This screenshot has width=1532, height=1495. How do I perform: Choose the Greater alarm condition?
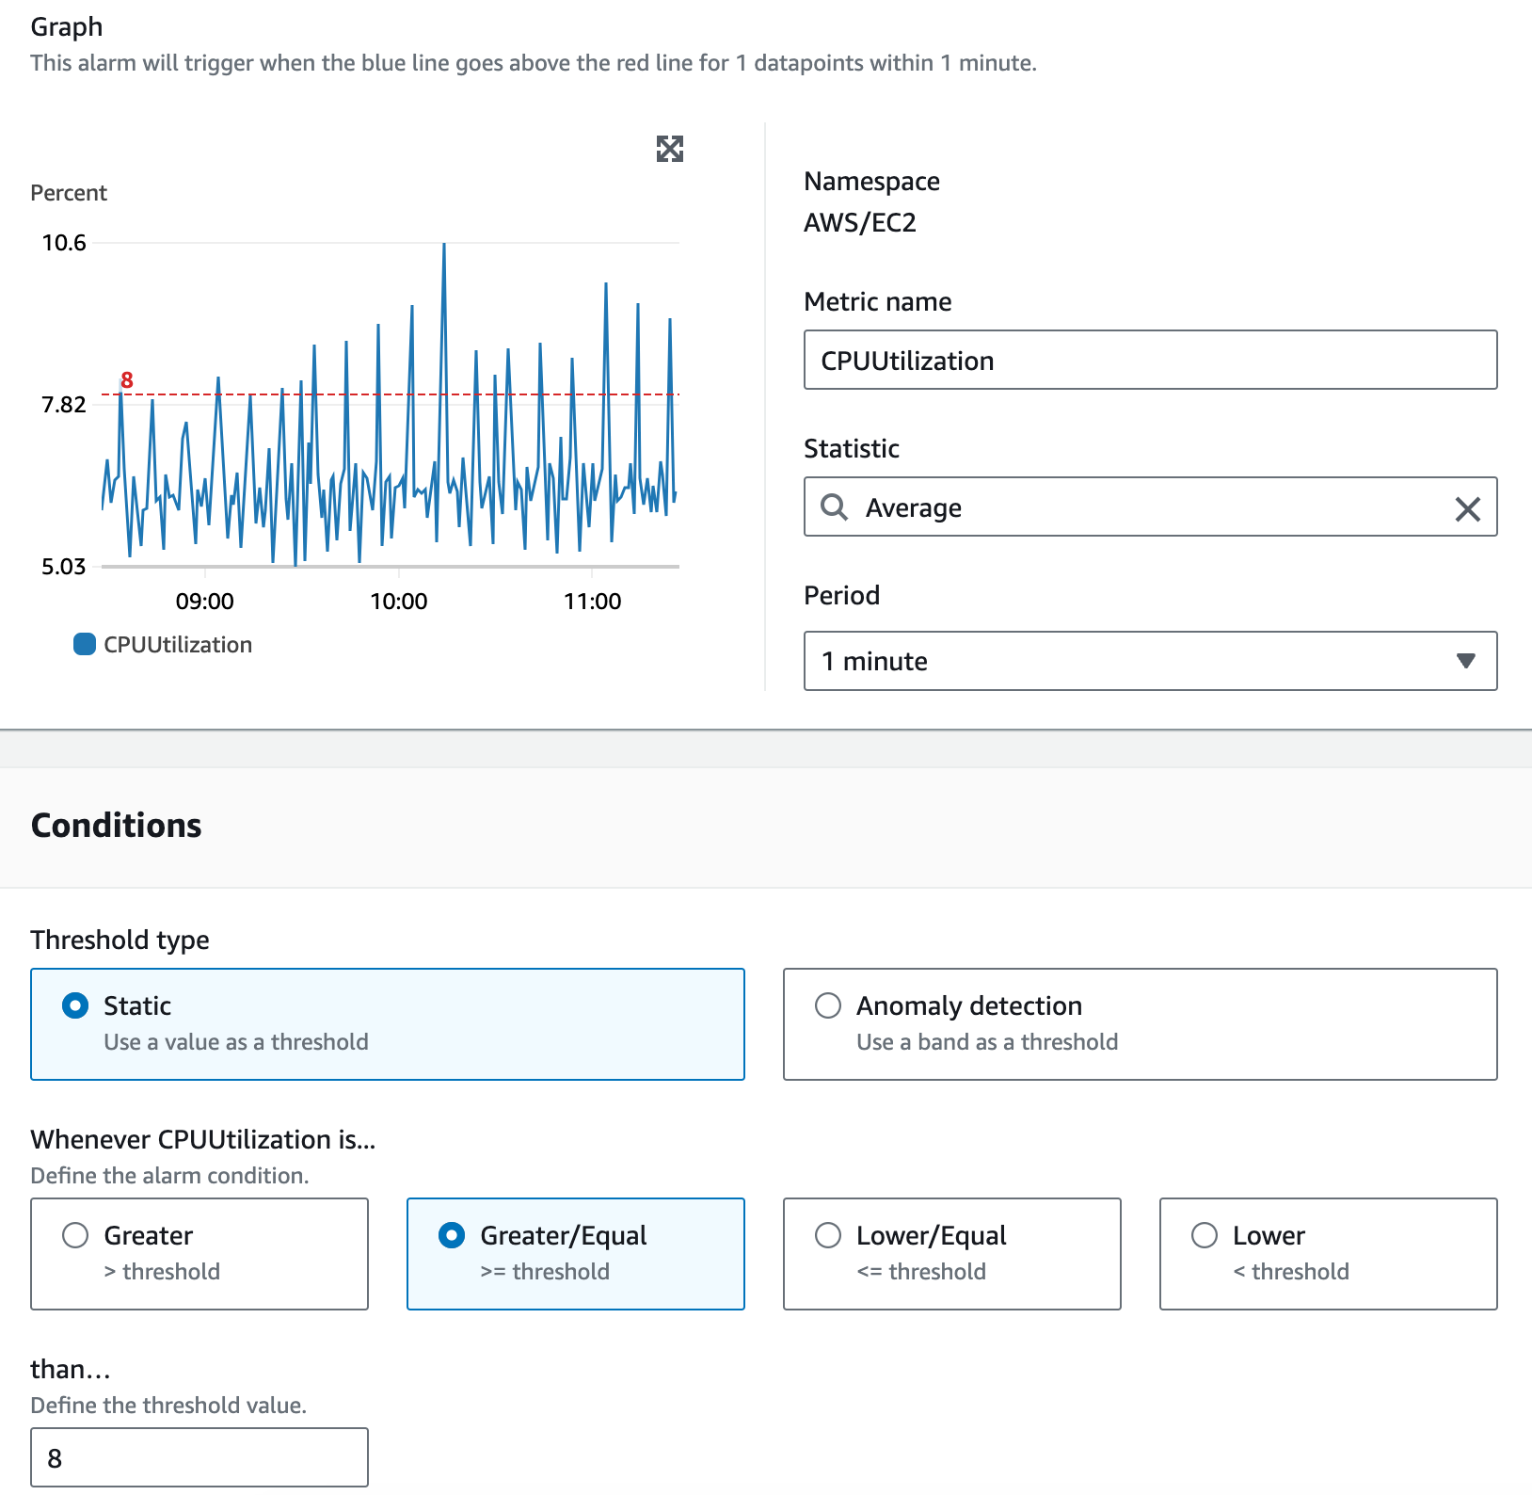pos(76,1235)
